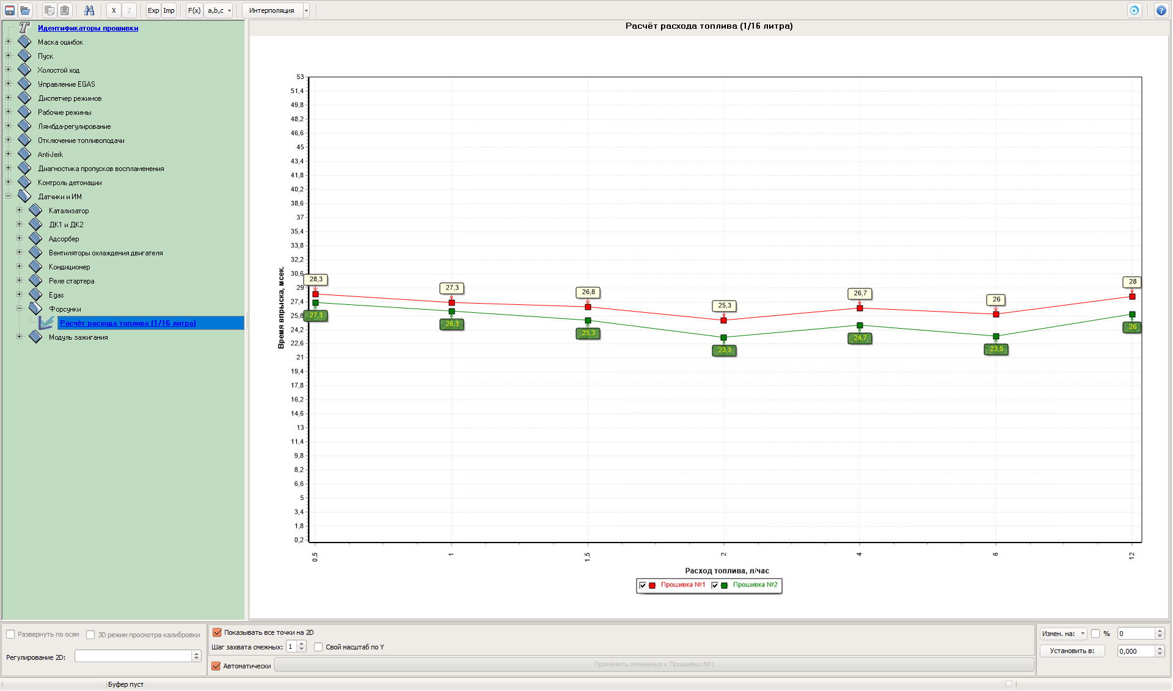Expand the Холостой ход node
This screenshot has width=1173, height=691.
[x=9, y=70]
